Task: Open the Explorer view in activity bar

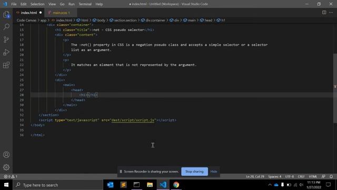Action: click(x=6, y=14)
